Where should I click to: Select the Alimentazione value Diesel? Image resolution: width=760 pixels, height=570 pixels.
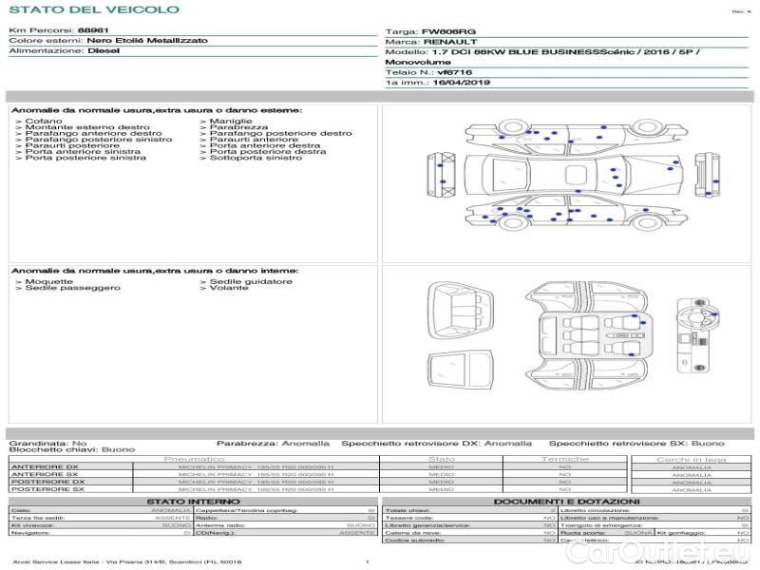pyautogui.click(x=104, y=51)
